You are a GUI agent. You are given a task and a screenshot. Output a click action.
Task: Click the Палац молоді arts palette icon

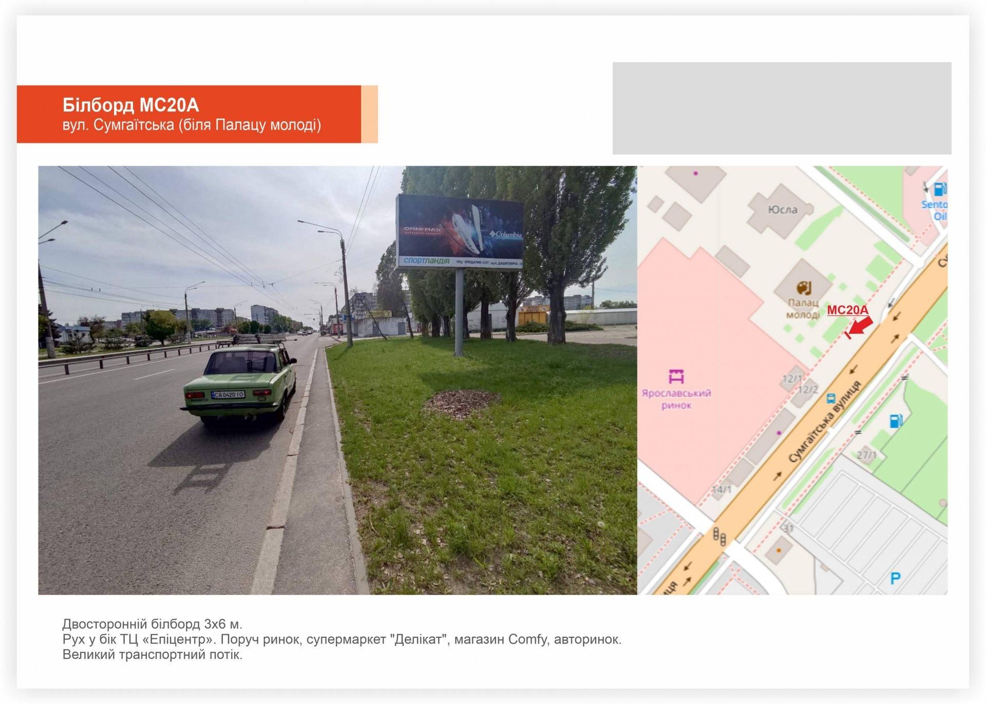(803, 288)
